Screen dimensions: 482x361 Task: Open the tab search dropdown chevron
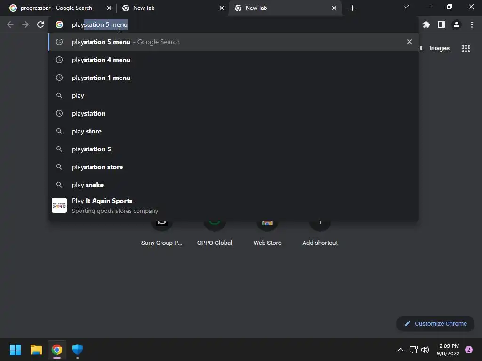point(406,7)
